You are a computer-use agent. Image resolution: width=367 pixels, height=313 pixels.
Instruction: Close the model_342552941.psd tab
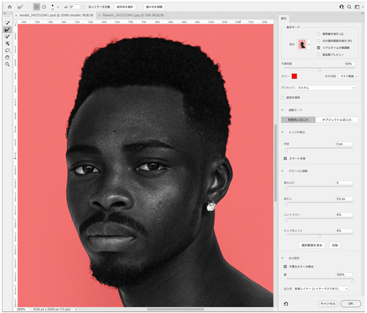(16, 15)
